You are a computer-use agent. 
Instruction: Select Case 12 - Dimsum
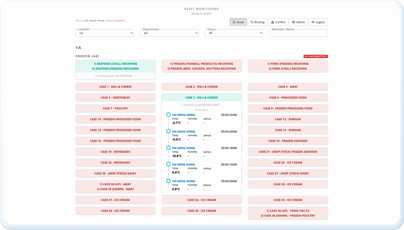point(288,119)
